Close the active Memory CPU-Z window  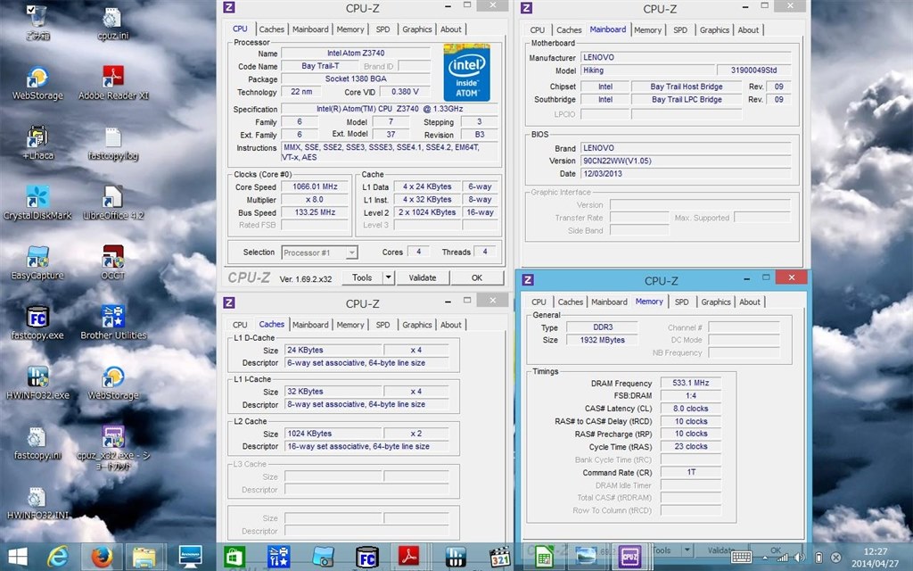(792, 277)
